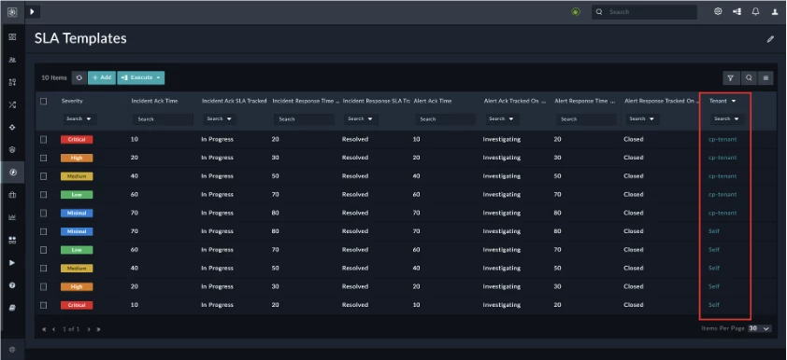
Task: Open the Tenant column Search dropdown
Action: click(727, 119)
